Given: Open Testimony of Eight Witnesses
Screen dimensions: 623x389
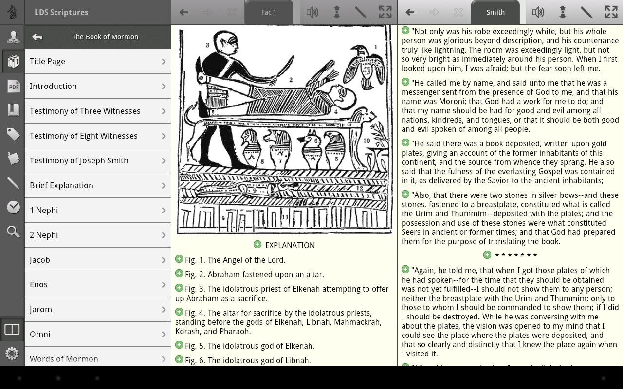Looking at the screenshot, I should pyautogui.click(x=98, y=136).
